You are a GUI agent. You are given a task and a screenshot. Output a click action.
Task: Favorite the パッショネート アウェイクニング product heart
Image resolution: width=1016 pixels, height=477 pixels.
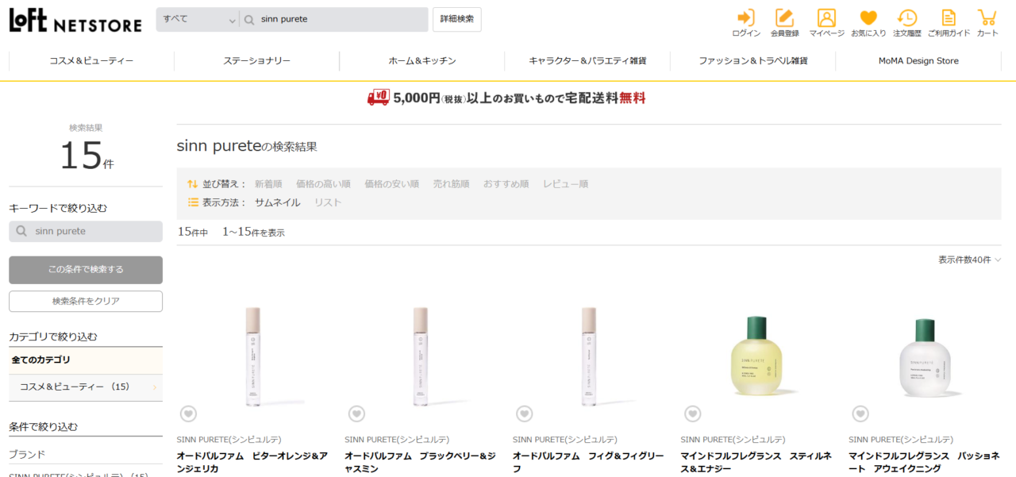tap(860, 414)
